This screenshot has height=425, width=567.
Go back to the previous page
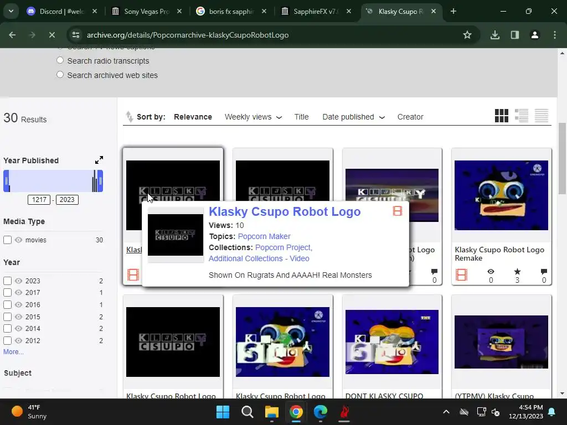coord(12,35)
